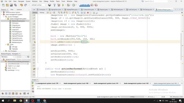Click the Source view button
Image resolution: width=184 pixels, height=103 pixels.
click(35, 13)
